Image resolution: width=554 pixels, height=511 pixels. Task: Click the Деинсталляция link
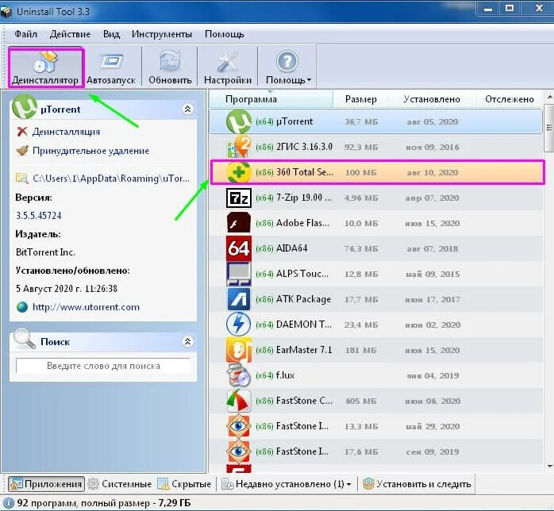[66, 132]
